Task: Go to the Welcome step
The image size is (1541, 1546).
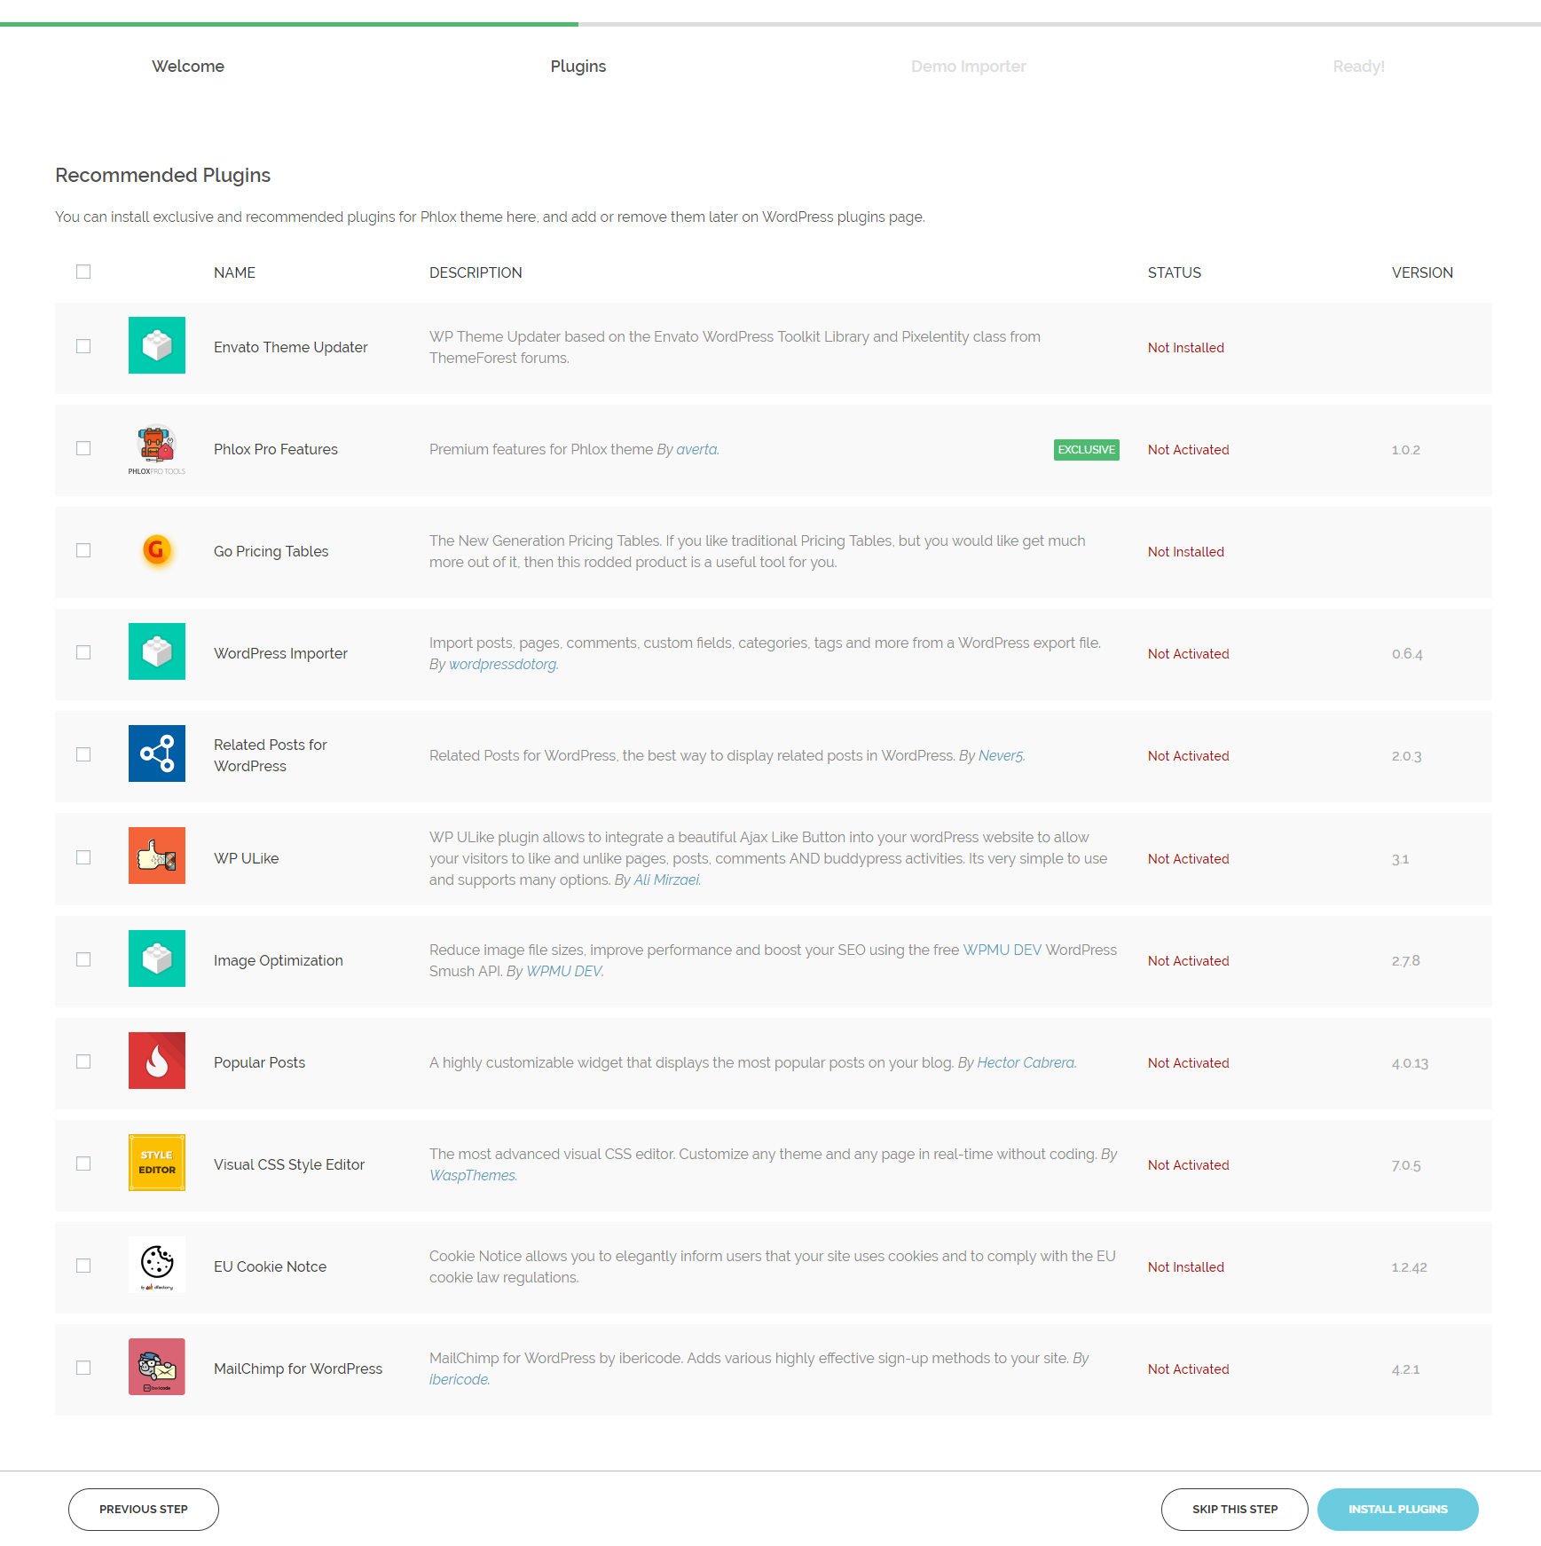Action: click(188, 67)
